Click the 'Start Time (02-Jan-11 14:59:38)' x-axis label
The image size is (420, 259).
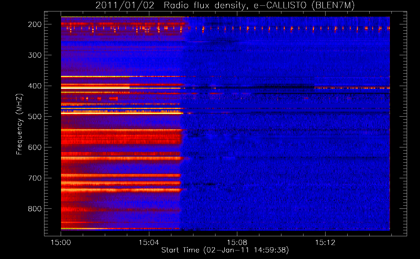coord(225,250)
